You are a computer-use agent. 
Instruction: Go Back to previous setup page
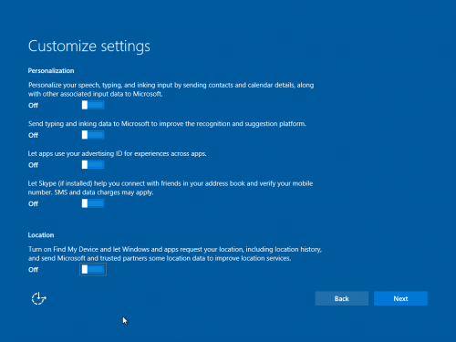click(342, 298)
